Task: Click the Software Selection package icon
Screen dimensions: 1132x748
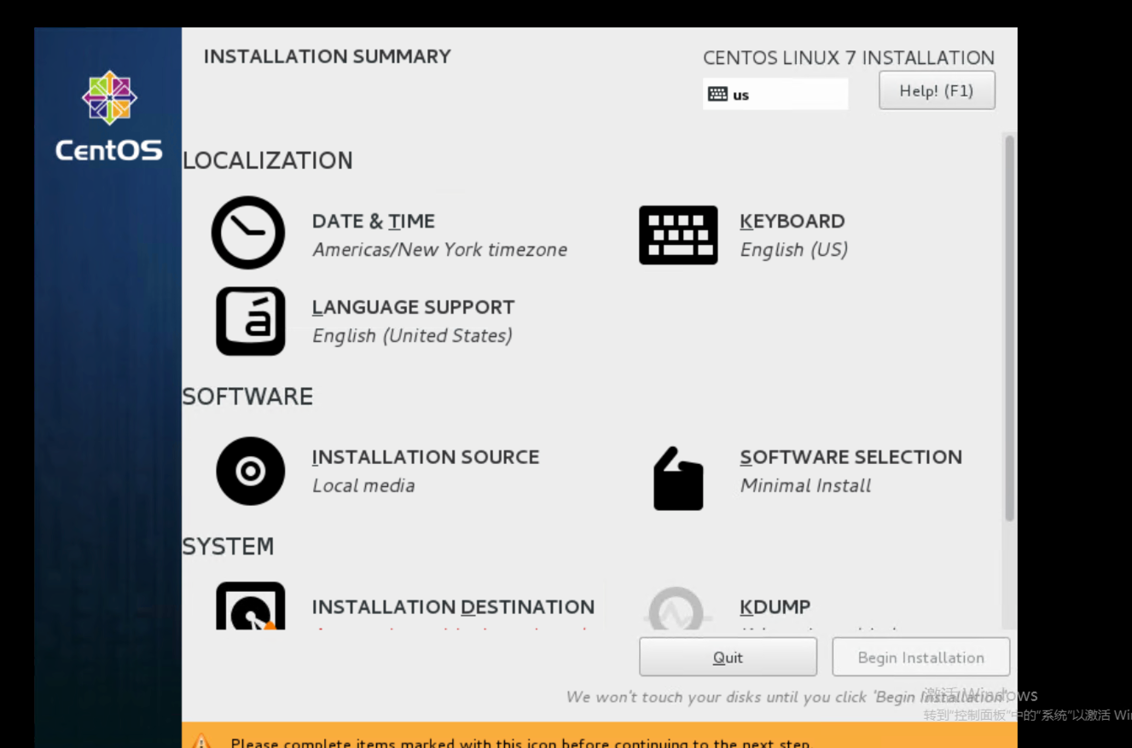Action: click(x=678, y=478)
